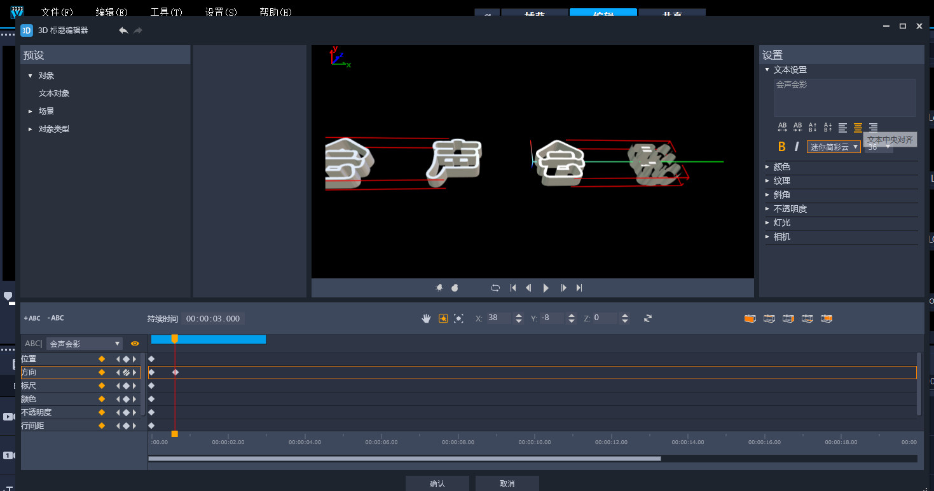Toggle italic text formatting
934x491 pixels.
tap(797, 147)
